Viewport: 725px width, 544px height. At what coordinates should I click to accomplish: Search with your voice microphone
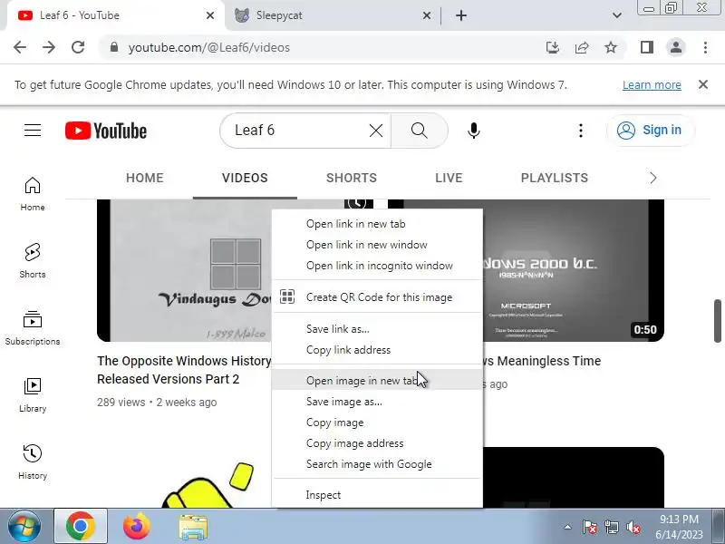473,131
